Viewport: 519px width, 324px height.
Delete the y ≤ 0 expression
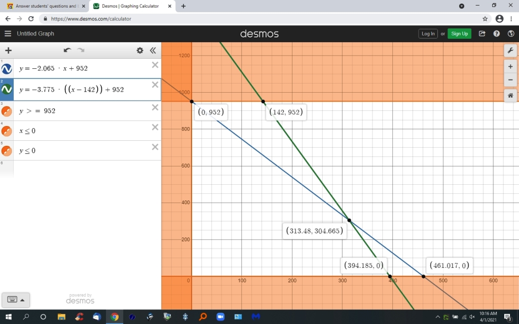pos(155,147)
